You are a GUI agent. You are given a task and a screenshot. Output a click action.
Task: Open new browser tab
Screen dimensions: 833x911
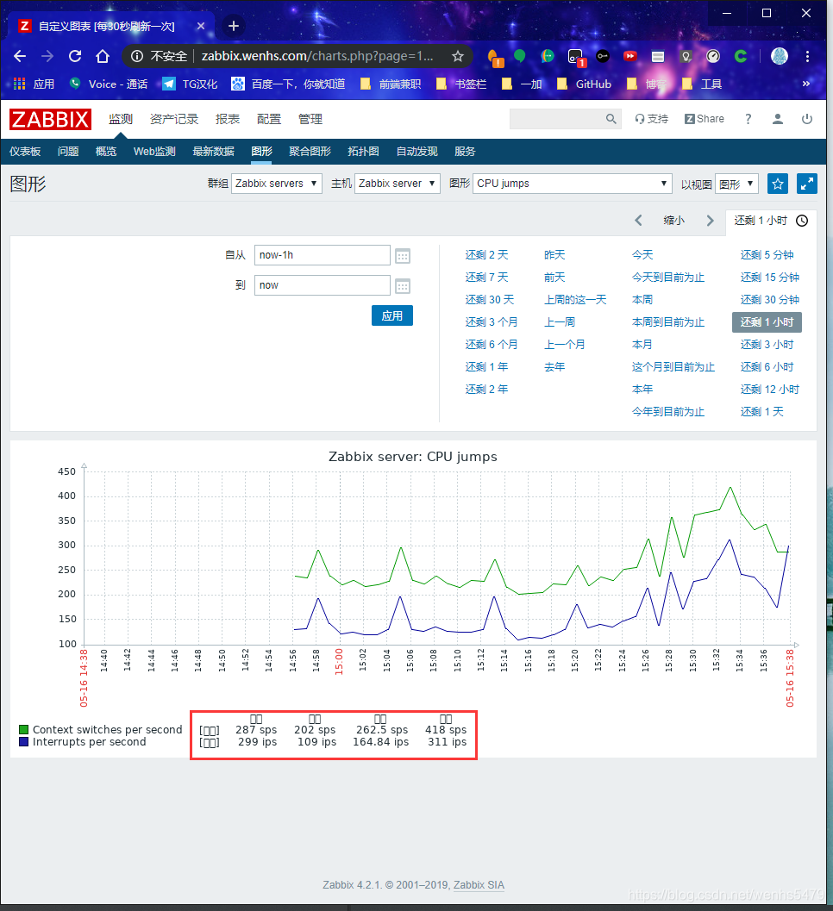pos(233,26)
